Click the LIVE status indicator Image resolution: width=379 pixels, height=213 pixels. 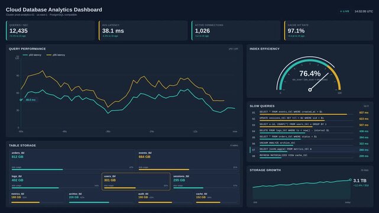click(x=345, y=11)
